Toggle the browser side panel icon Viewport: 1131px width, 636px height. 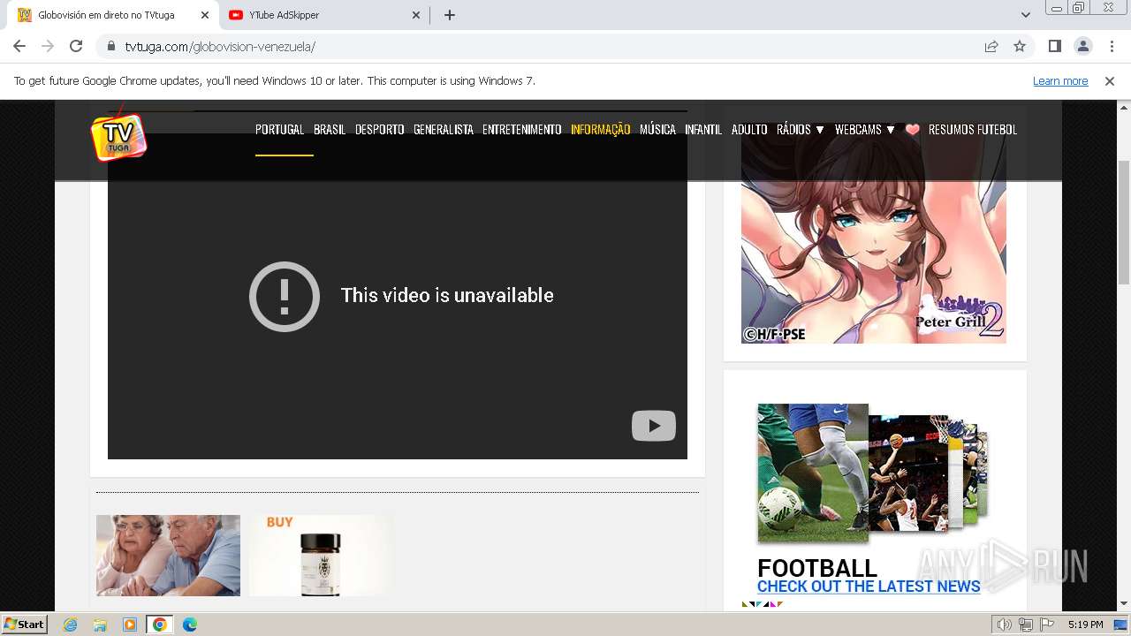tap(1054, 46)
